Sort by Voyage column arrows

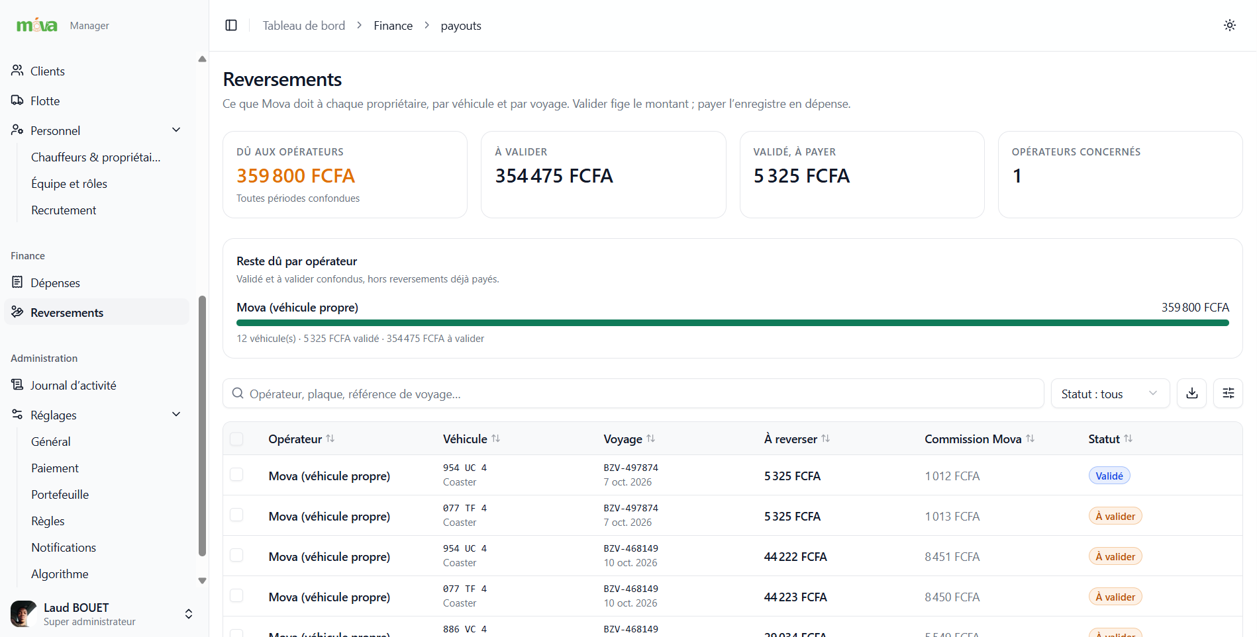(651, 439)
